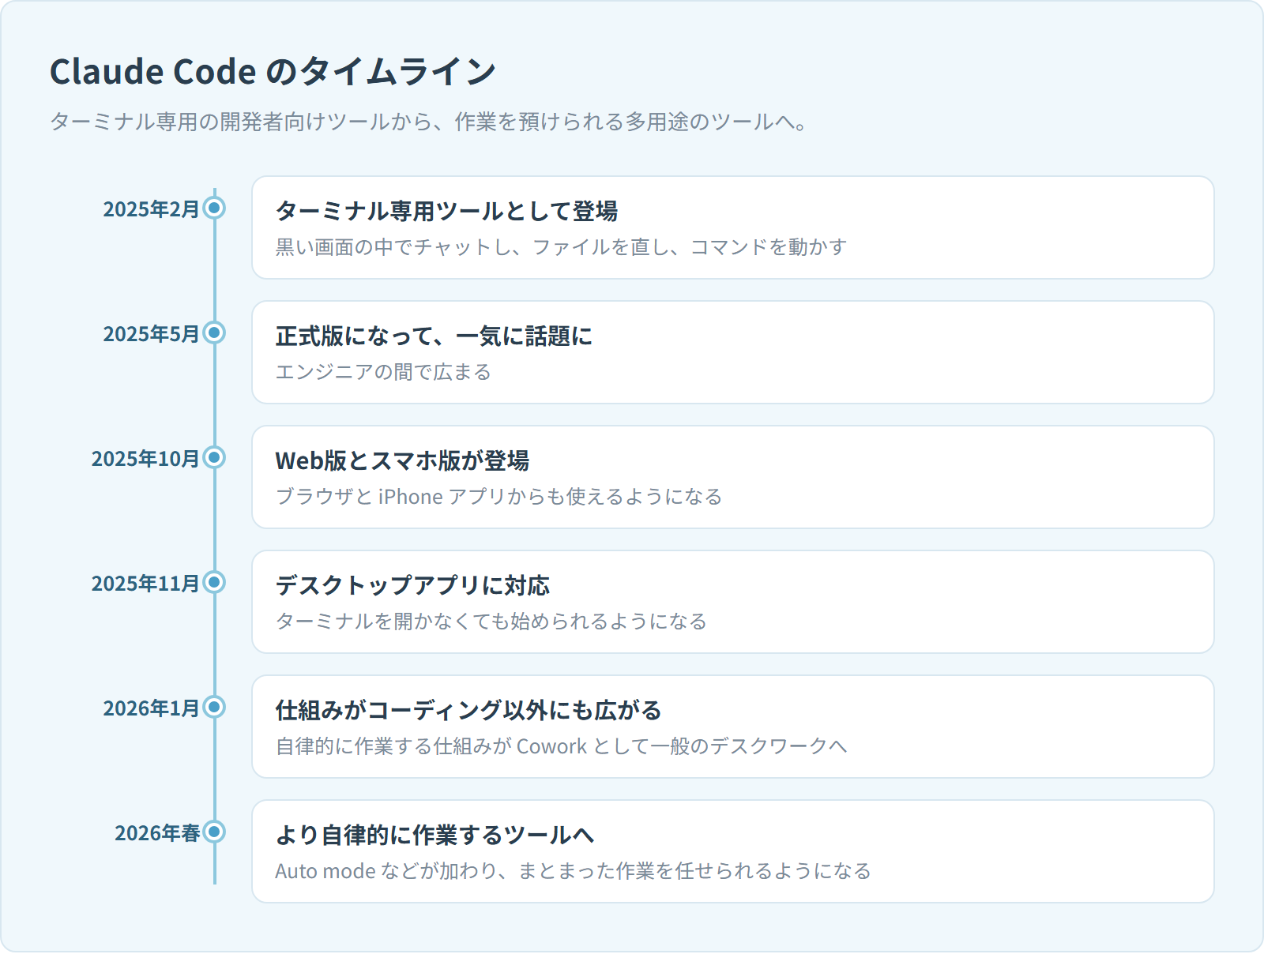Click the heading デスクトップアプリに対応
This screenshot has width=1264, height=954.
click(412, 585)
